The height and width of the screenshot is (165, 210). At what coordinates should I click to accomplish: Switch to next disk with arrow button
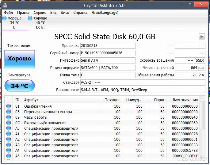point(202,36)
